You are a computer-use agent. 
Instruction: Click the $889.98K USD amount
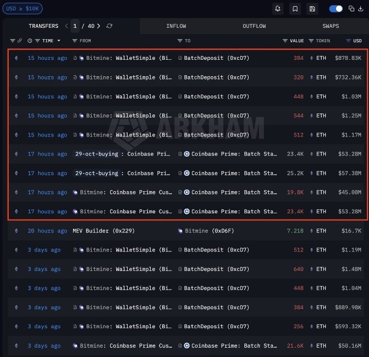[348, 308]
